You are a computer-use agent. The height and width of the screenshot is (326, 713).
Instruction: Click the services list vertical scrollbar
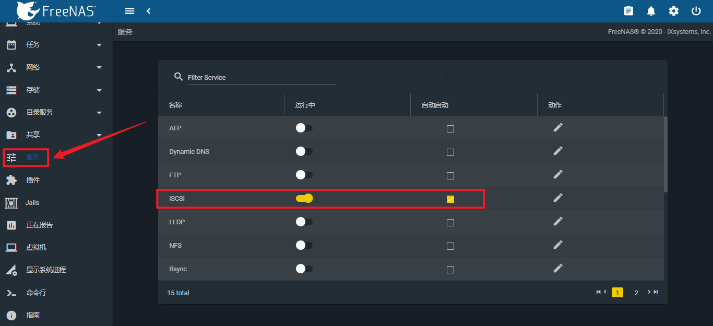point(666,154)
